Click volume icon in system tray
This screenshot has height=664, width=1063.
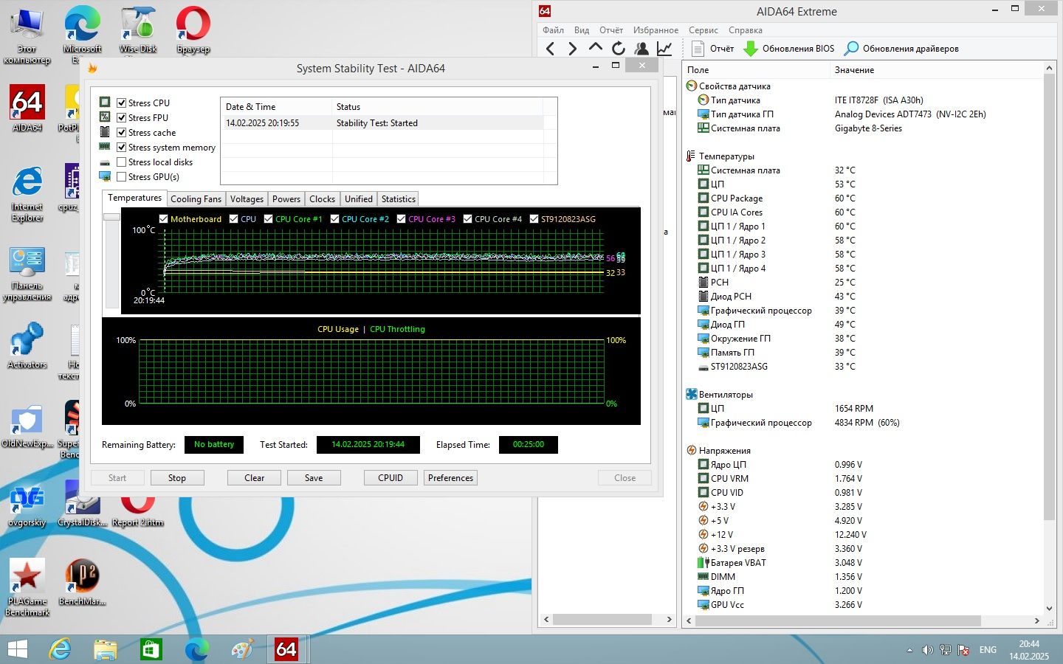[927, 650]
